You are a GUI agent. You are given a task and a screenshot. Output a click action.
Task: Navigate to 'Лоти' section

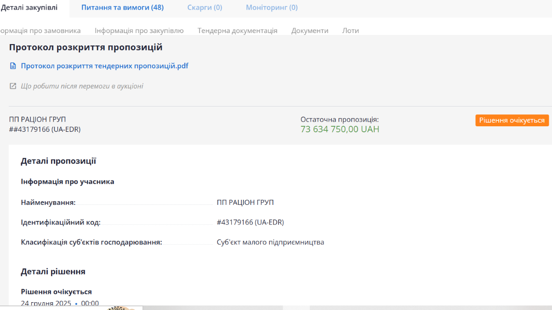pos(350,31)
